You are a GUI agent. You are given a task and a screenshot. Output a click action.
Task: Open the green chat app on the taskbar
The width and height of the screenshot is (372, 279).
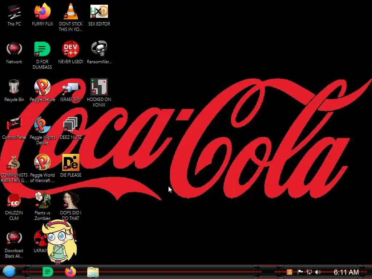click(48, 272)
